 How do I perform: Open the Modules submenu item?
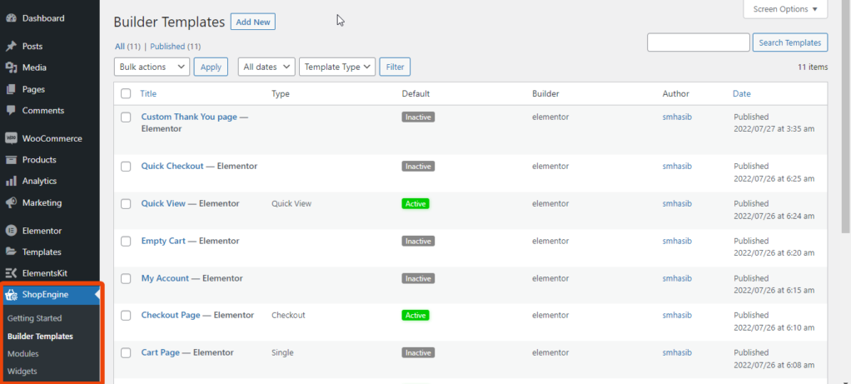click(22, 354)
